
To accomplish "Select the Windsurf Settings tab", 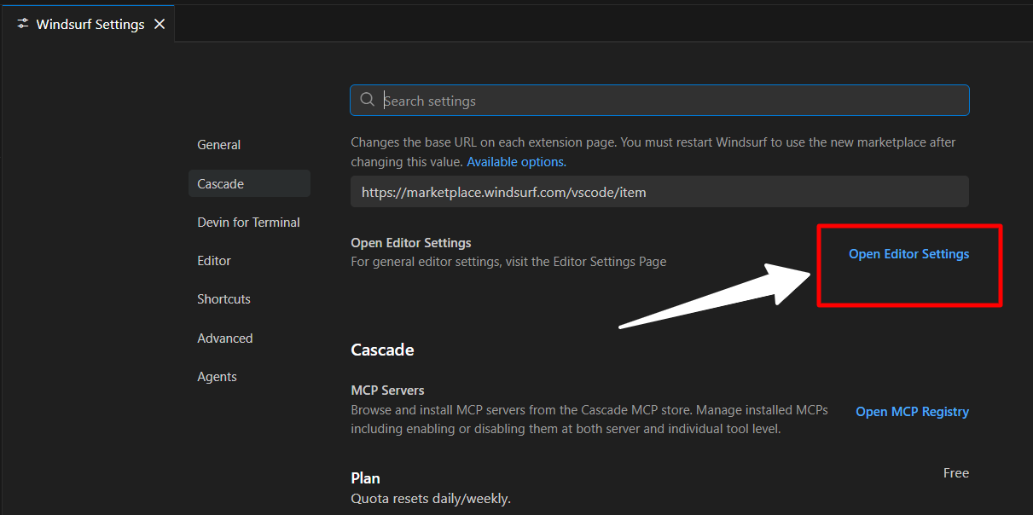I will pos(87,24).
